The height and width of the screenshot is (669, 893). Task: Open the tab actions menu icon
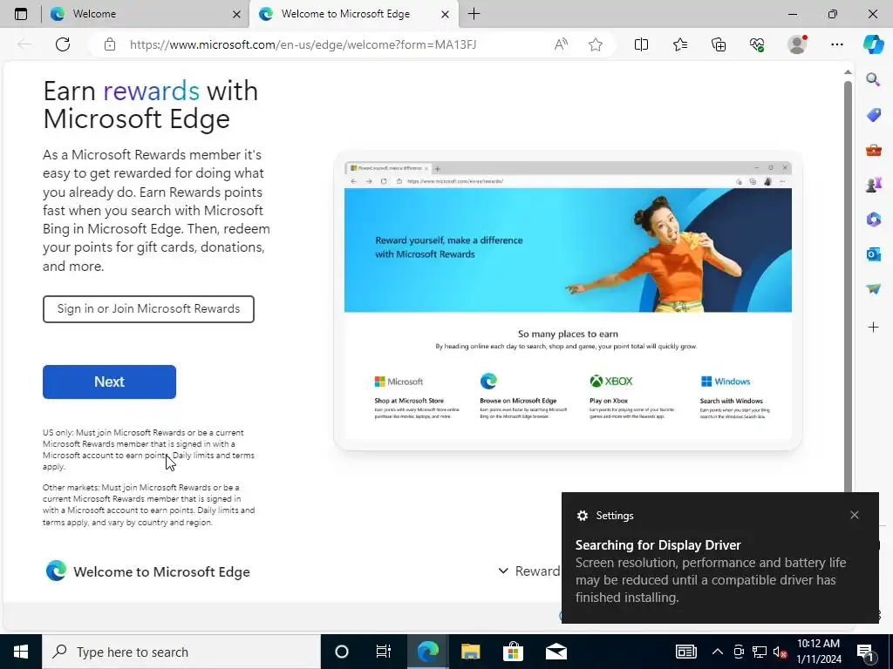(21, 14)
